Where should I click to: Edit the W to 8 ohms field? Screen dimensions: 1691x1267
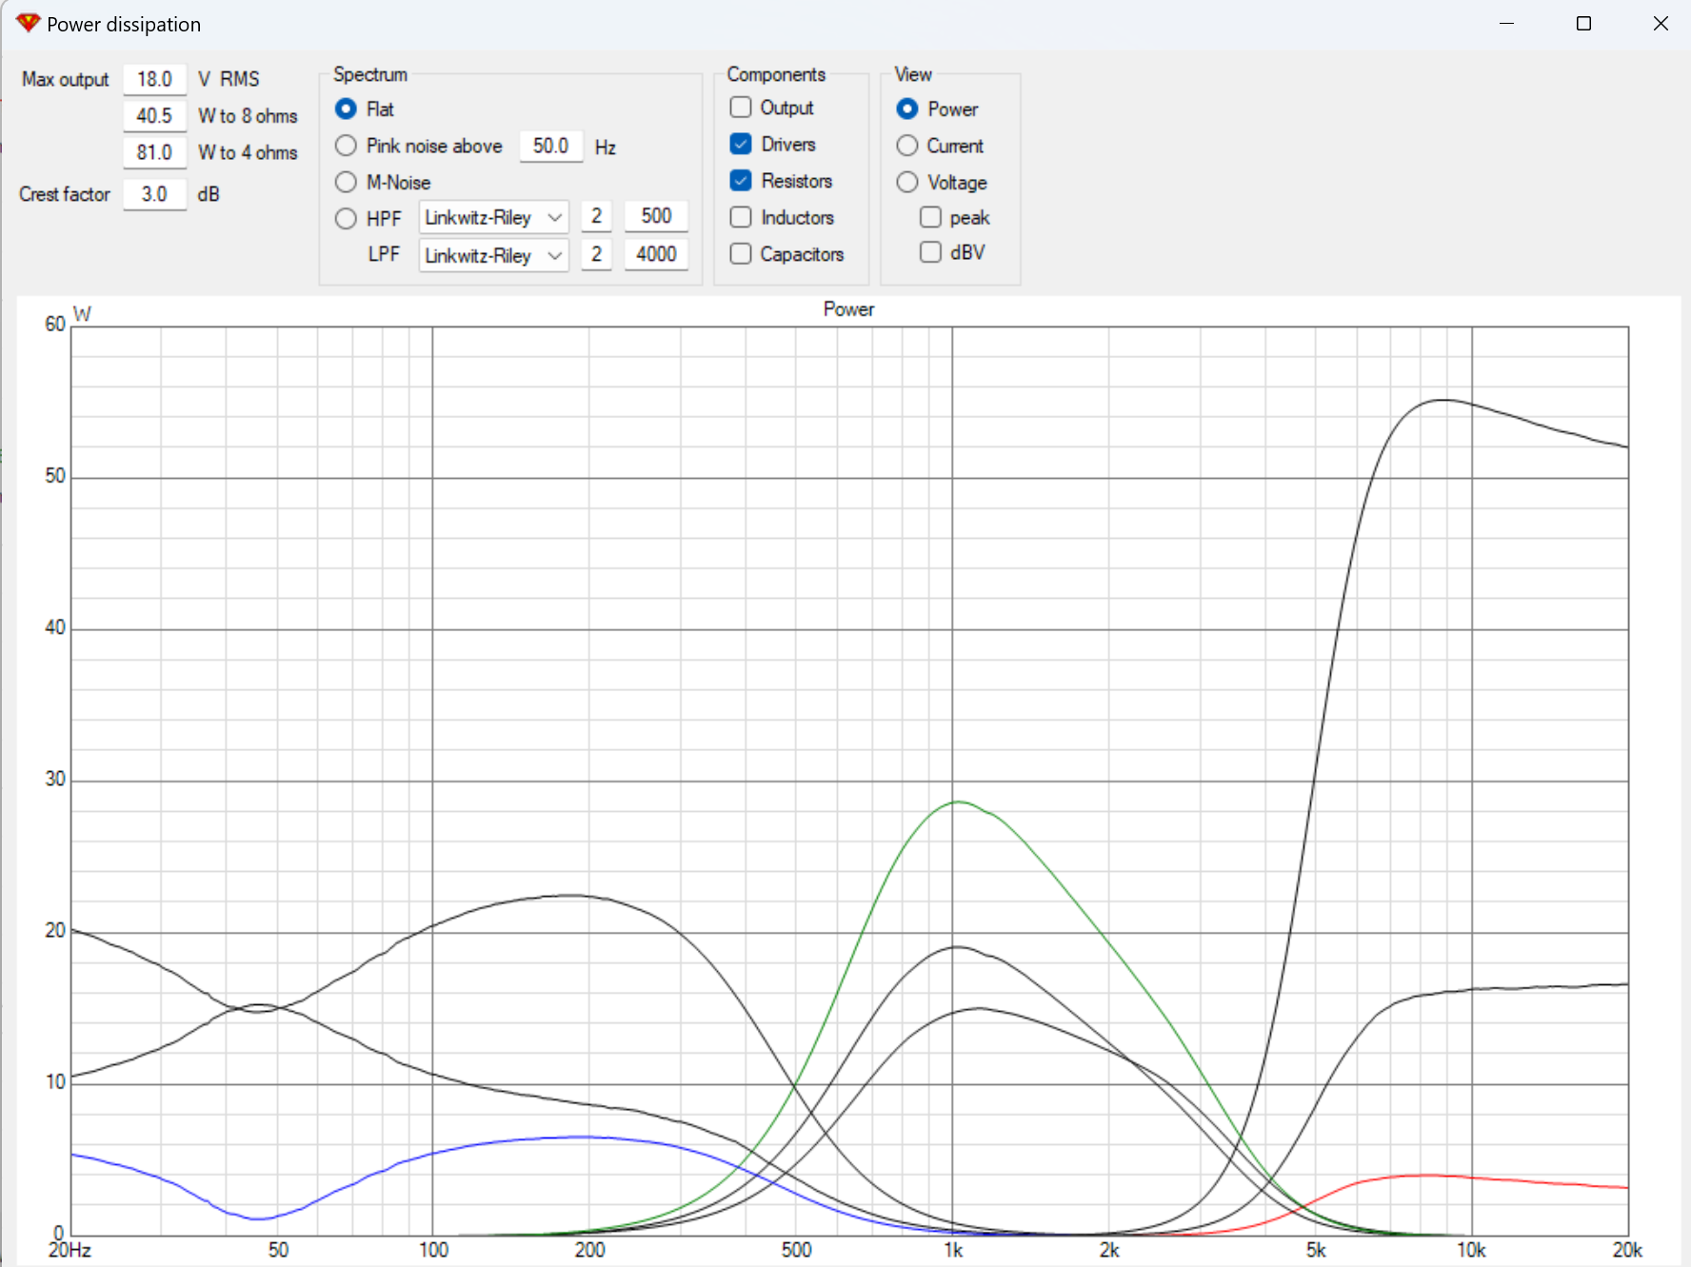click(154, 116)
